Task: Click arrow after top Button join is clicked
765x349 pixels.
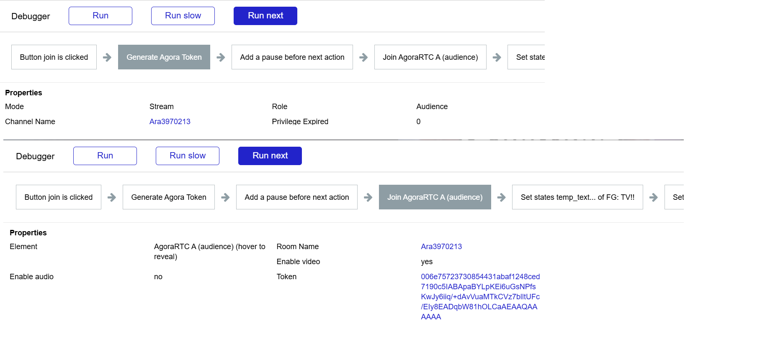Action: pyautogui.click(x=107, y=57)
